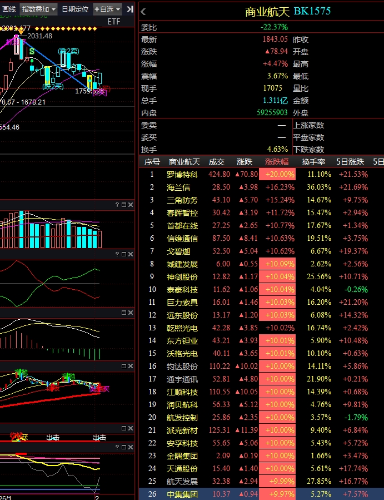
Task: Select stock row 航发控制
Action: tap(261, 418)
